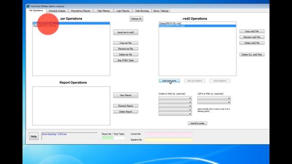Click the white Total Tasks count box

pyautogui.click(x=119, y=138)
